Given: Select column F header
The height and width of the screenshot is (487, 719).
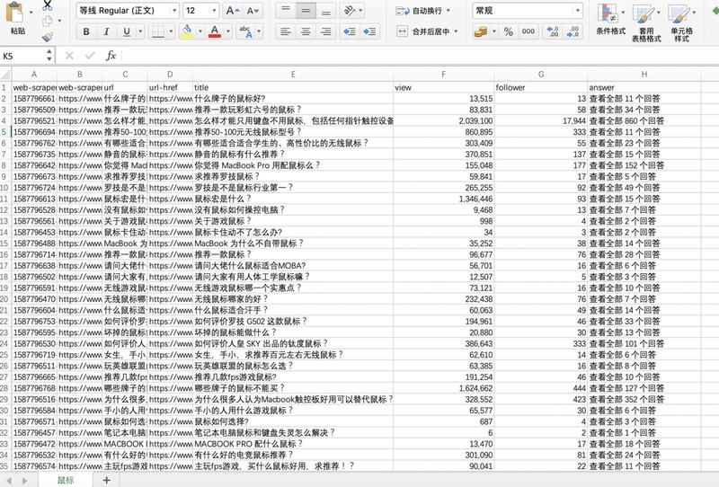Looking at the screenshot, I should (x=443, y=75).
